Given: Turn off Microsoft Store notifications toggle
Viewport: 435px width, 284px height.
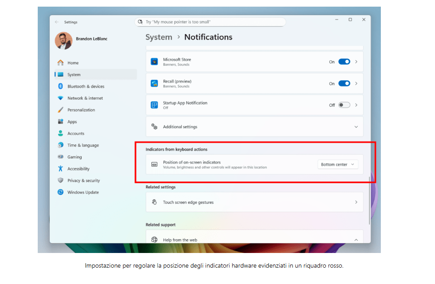Looking at the screenshot, I should click(344, 62).
